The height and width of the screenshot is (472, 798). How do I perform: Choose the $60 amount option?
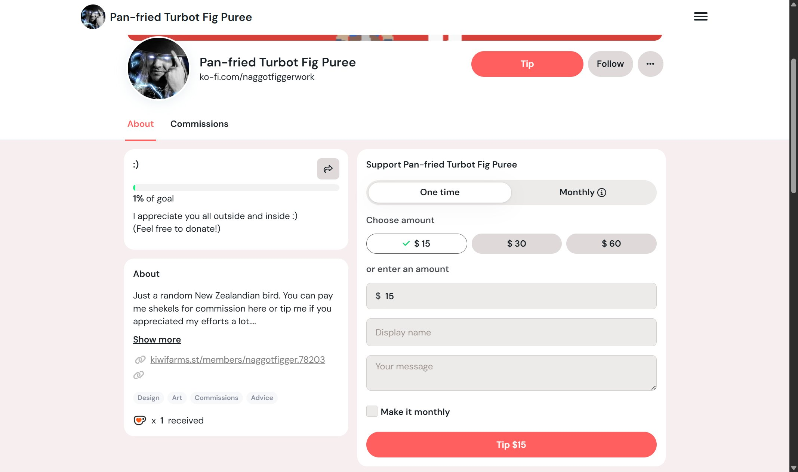tap(611, 244)
